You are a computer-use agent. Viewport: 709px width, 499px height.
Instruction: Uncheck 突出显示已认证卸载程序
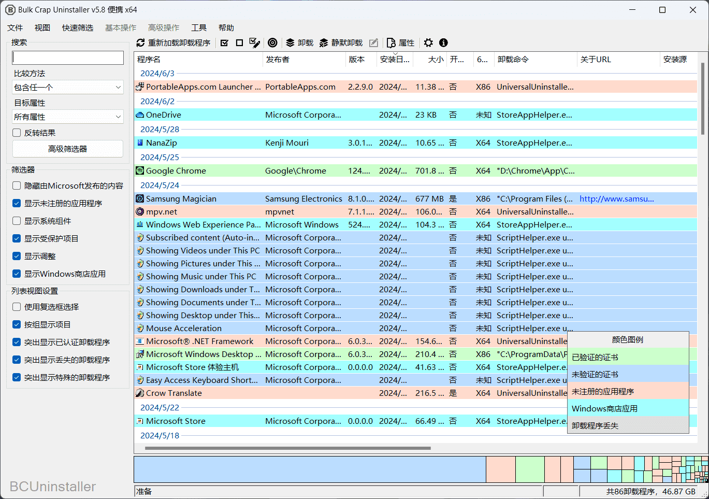17,342
